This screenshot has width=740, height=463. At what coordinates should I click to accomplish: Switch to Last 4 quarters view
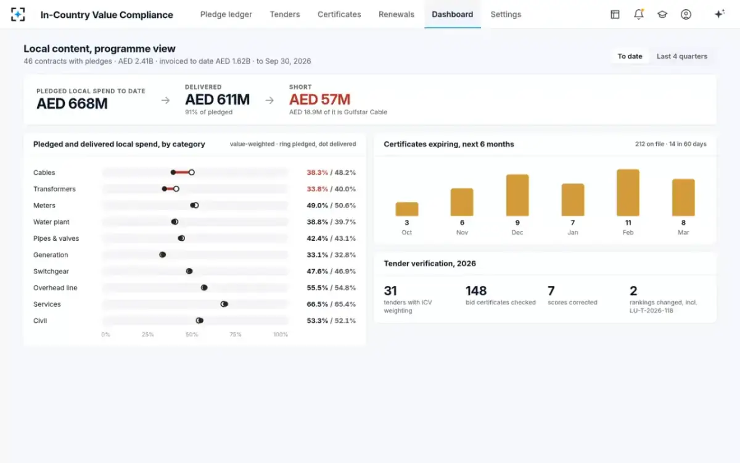(682, 56)
